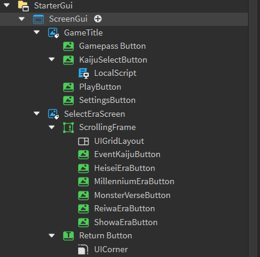Click the UICorner icon
The width and height of the screenshot is (260, 257).
pyautogui.click(x=83, y=249)
